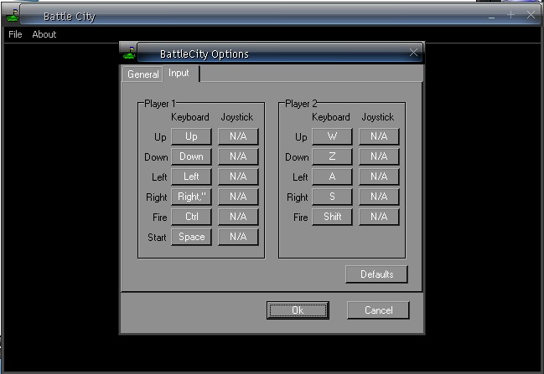Screen dimensions: 544x374
Task: Change Player 1 Left keyboard binding
Action: pos(191,177)
